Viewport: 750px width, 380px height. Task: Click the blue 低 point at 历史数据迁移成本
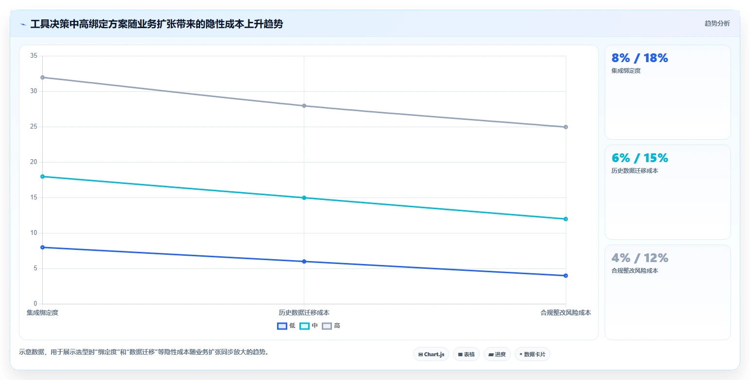[x=304, y=262]
